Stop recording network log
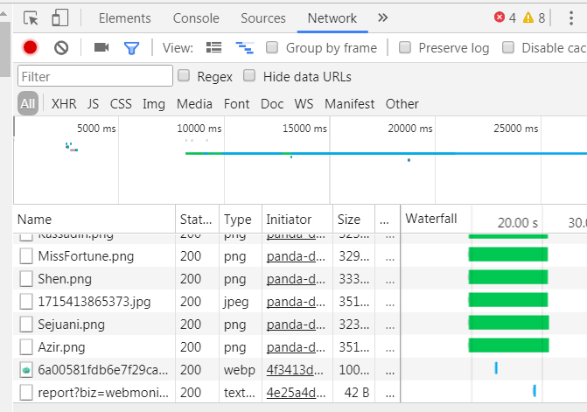 31,48
